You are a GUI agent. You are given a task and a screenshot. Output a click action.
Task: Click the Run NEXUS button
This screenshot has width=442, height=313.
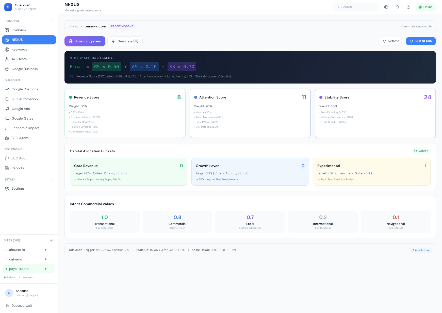(421, 41)
